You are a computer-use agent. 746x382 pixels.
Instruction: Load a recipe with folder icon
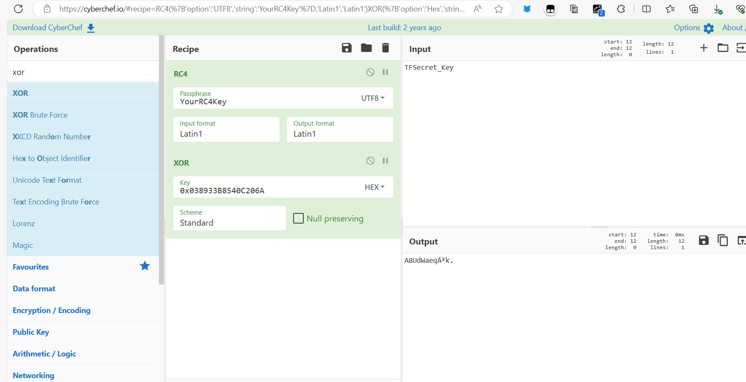click(366, 48)
